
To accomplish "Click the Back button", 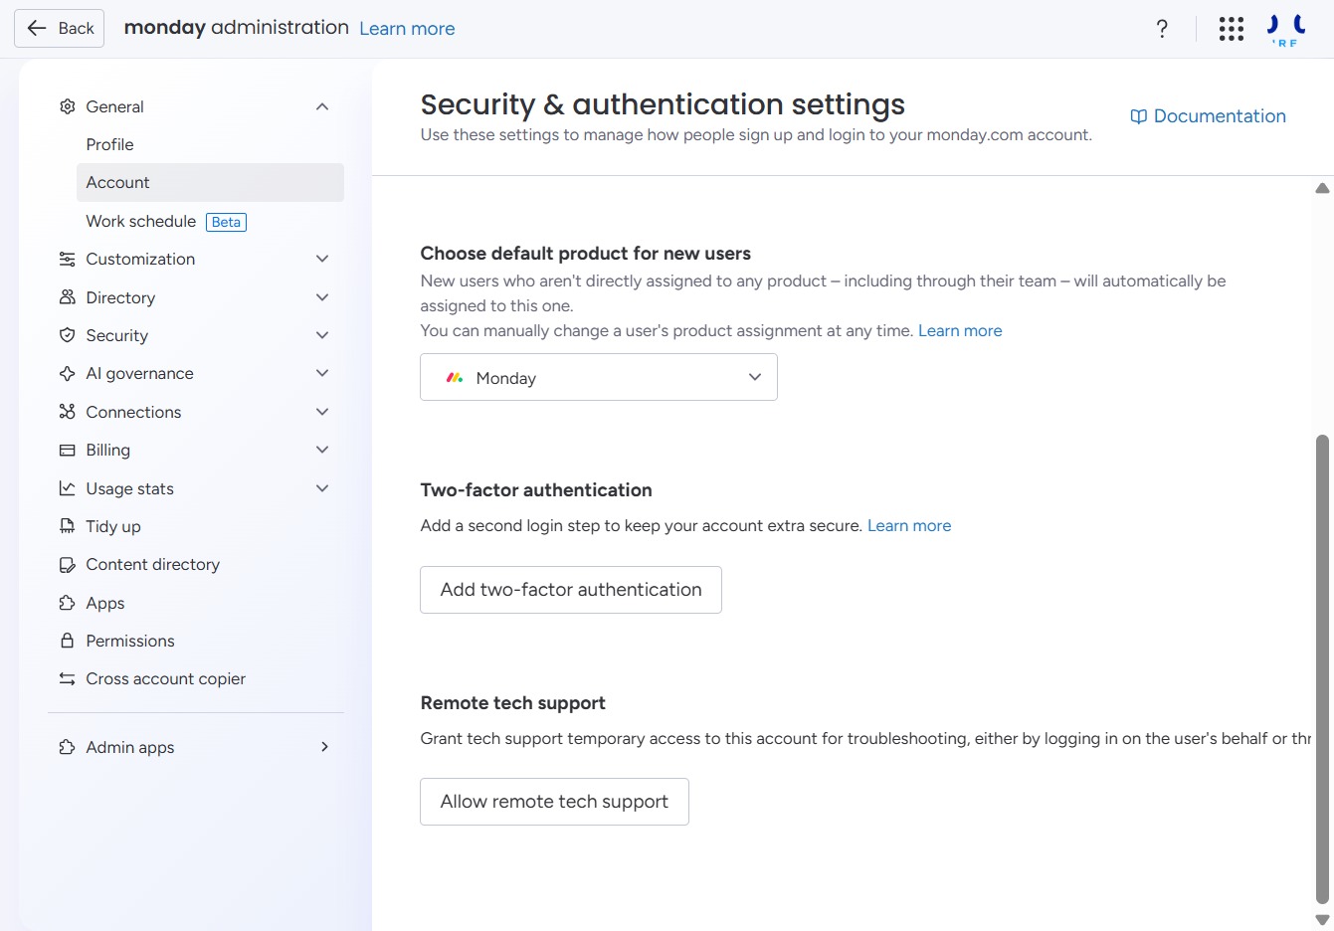I will (x=61, y=28).
